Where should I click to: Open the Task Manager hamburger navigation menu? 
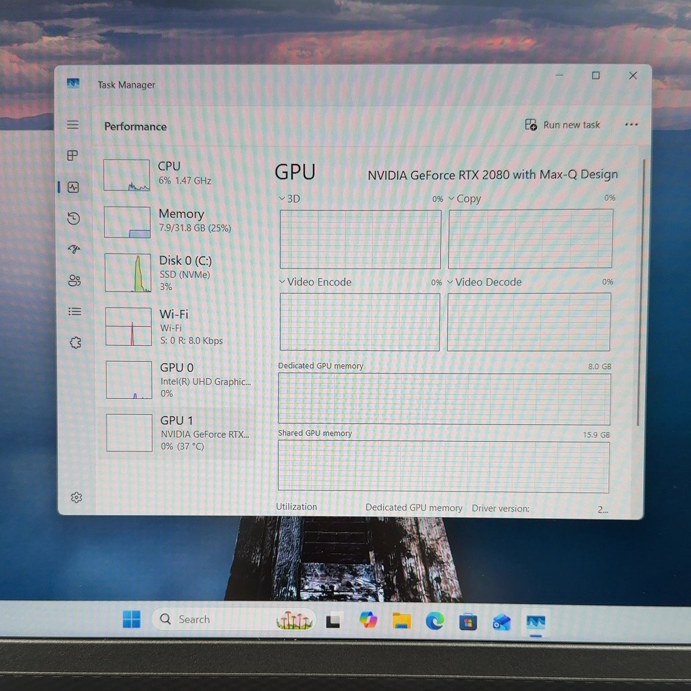click(73, 125)
